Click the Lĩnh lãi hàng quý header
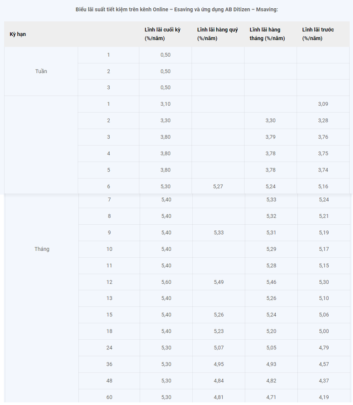Image resolution: width=353 pixels, height=405 pixels. coord(217,34)
